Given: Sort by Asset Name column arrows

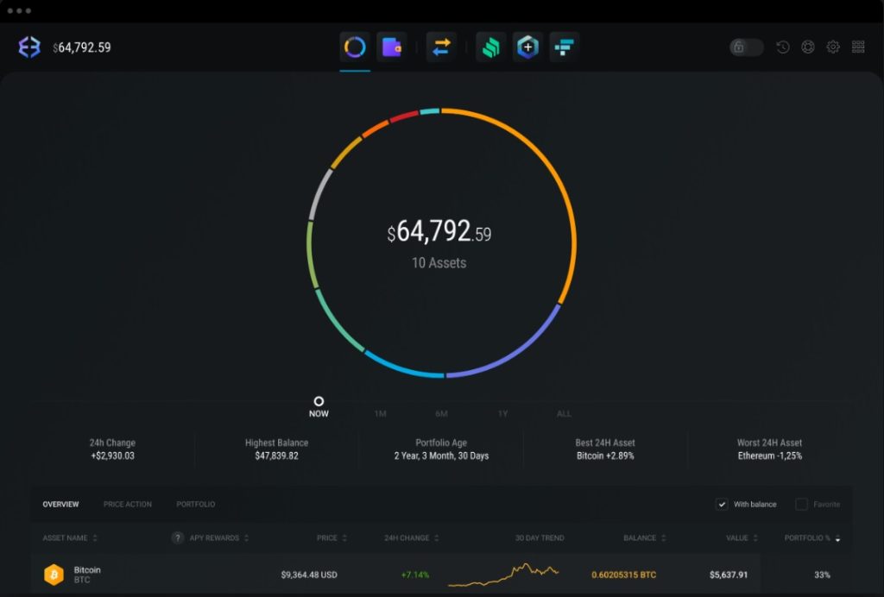Looking at the screenshot, I should [x=95, y=538].
